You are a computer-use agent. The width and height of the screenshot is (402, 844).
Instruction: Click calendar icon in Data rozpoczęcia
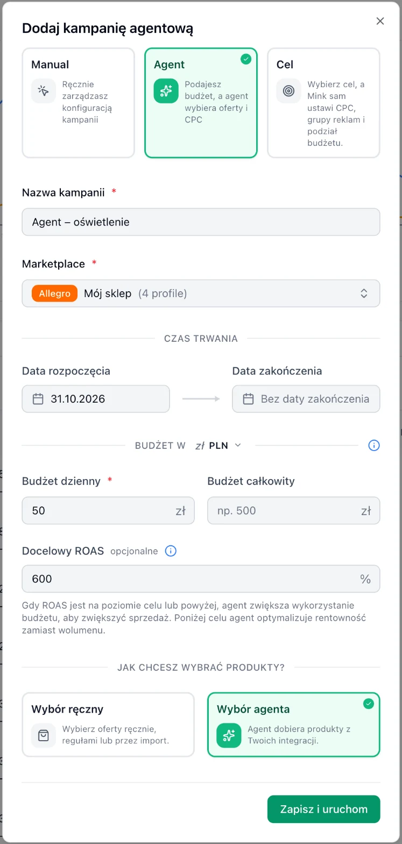point(38,399)
